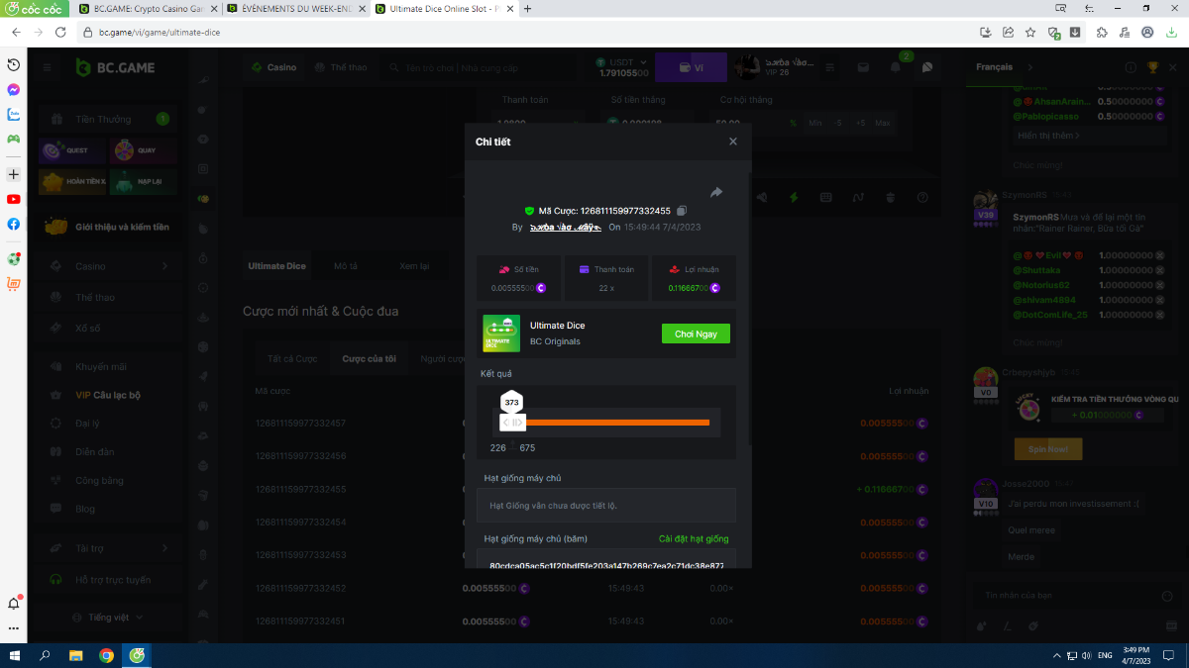Open YouTube from the browser sidebar

(x=14, y=199)
